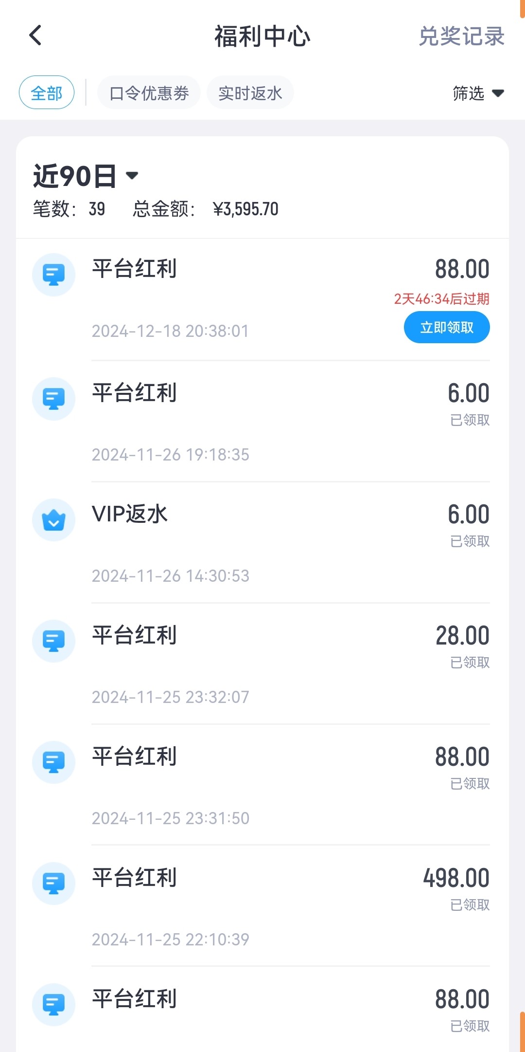Claim reward with 立即领取 button
The height and width of the screenshot is (1052, 525).
pyautogui.click(x=446, y=327)
